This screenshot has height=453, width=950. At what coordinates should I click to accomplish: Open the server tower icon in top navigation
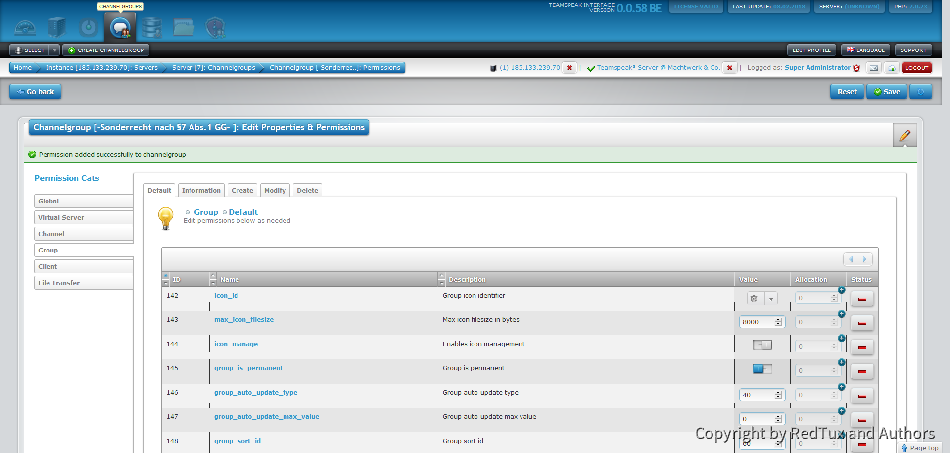point(57,28)
